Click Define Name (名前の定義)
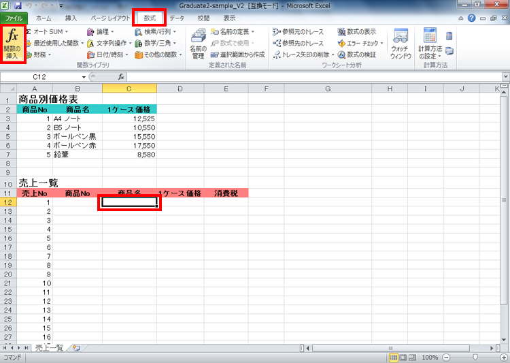The image size is (510, 363). (x=233, y=31)
